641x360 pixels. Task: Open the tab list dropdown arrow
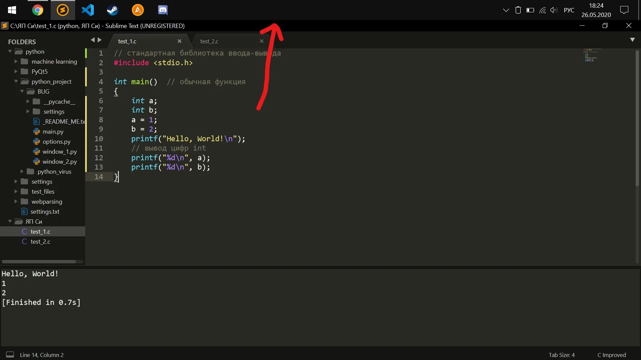(632, 40)
